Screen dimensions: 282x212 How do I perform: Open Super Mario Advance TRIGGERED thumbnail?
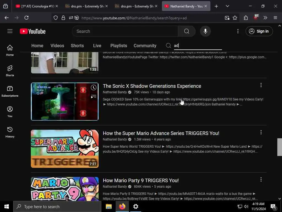[65, 149]
